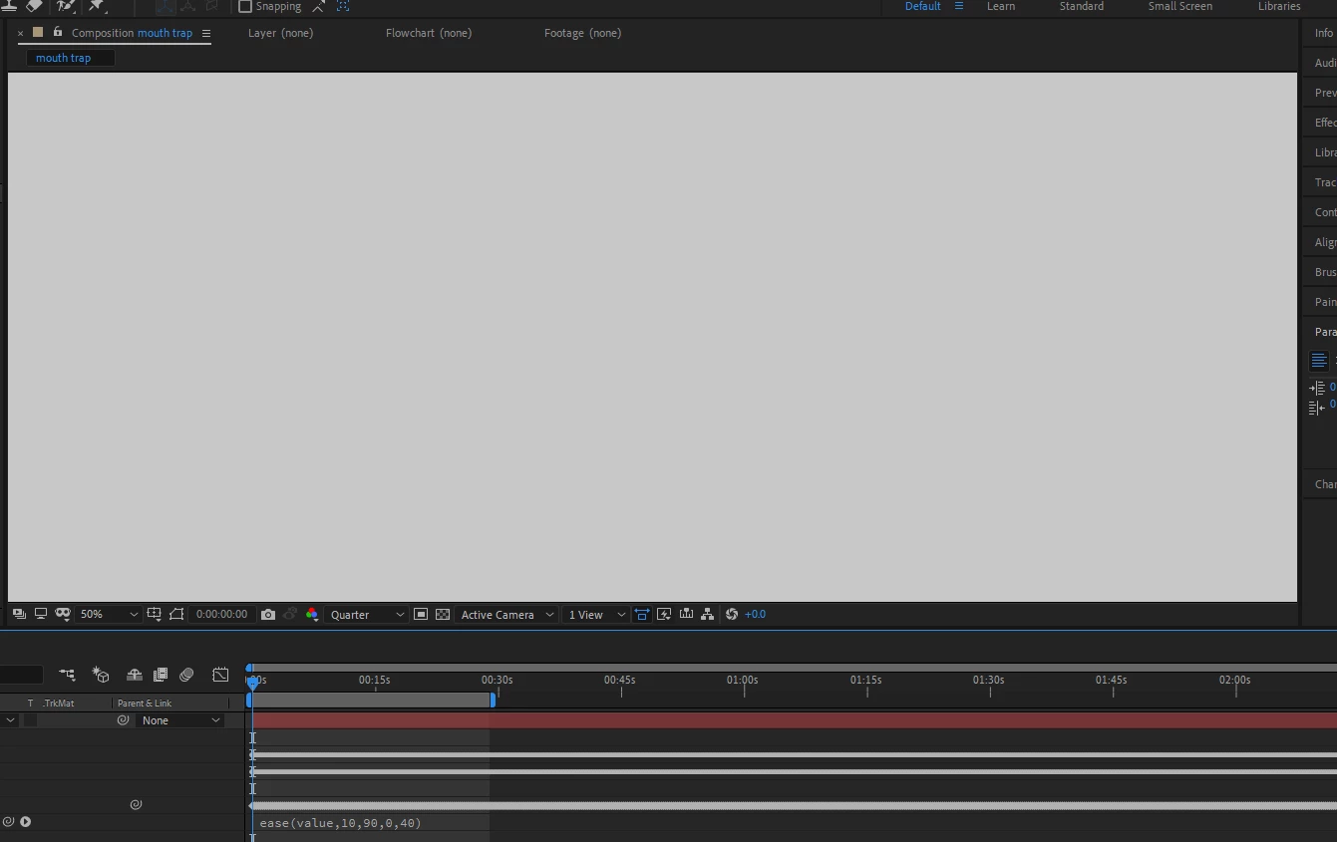Click the Reset Exposure icon
1337x842 pixels.
point(732,614)
